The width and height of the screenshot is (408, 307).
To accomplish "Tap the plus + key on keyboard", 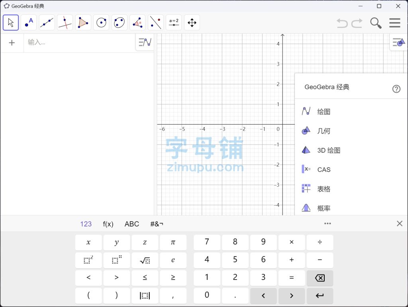I will [x=291, y=260].
